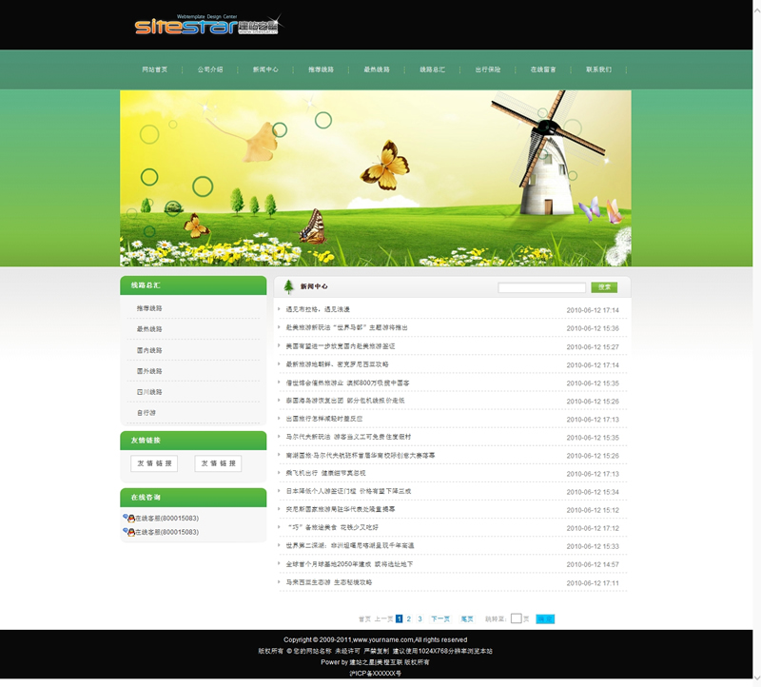Select 在线留言 from the top menu
This screenshot has width=761, height=687.
(543, 69)
